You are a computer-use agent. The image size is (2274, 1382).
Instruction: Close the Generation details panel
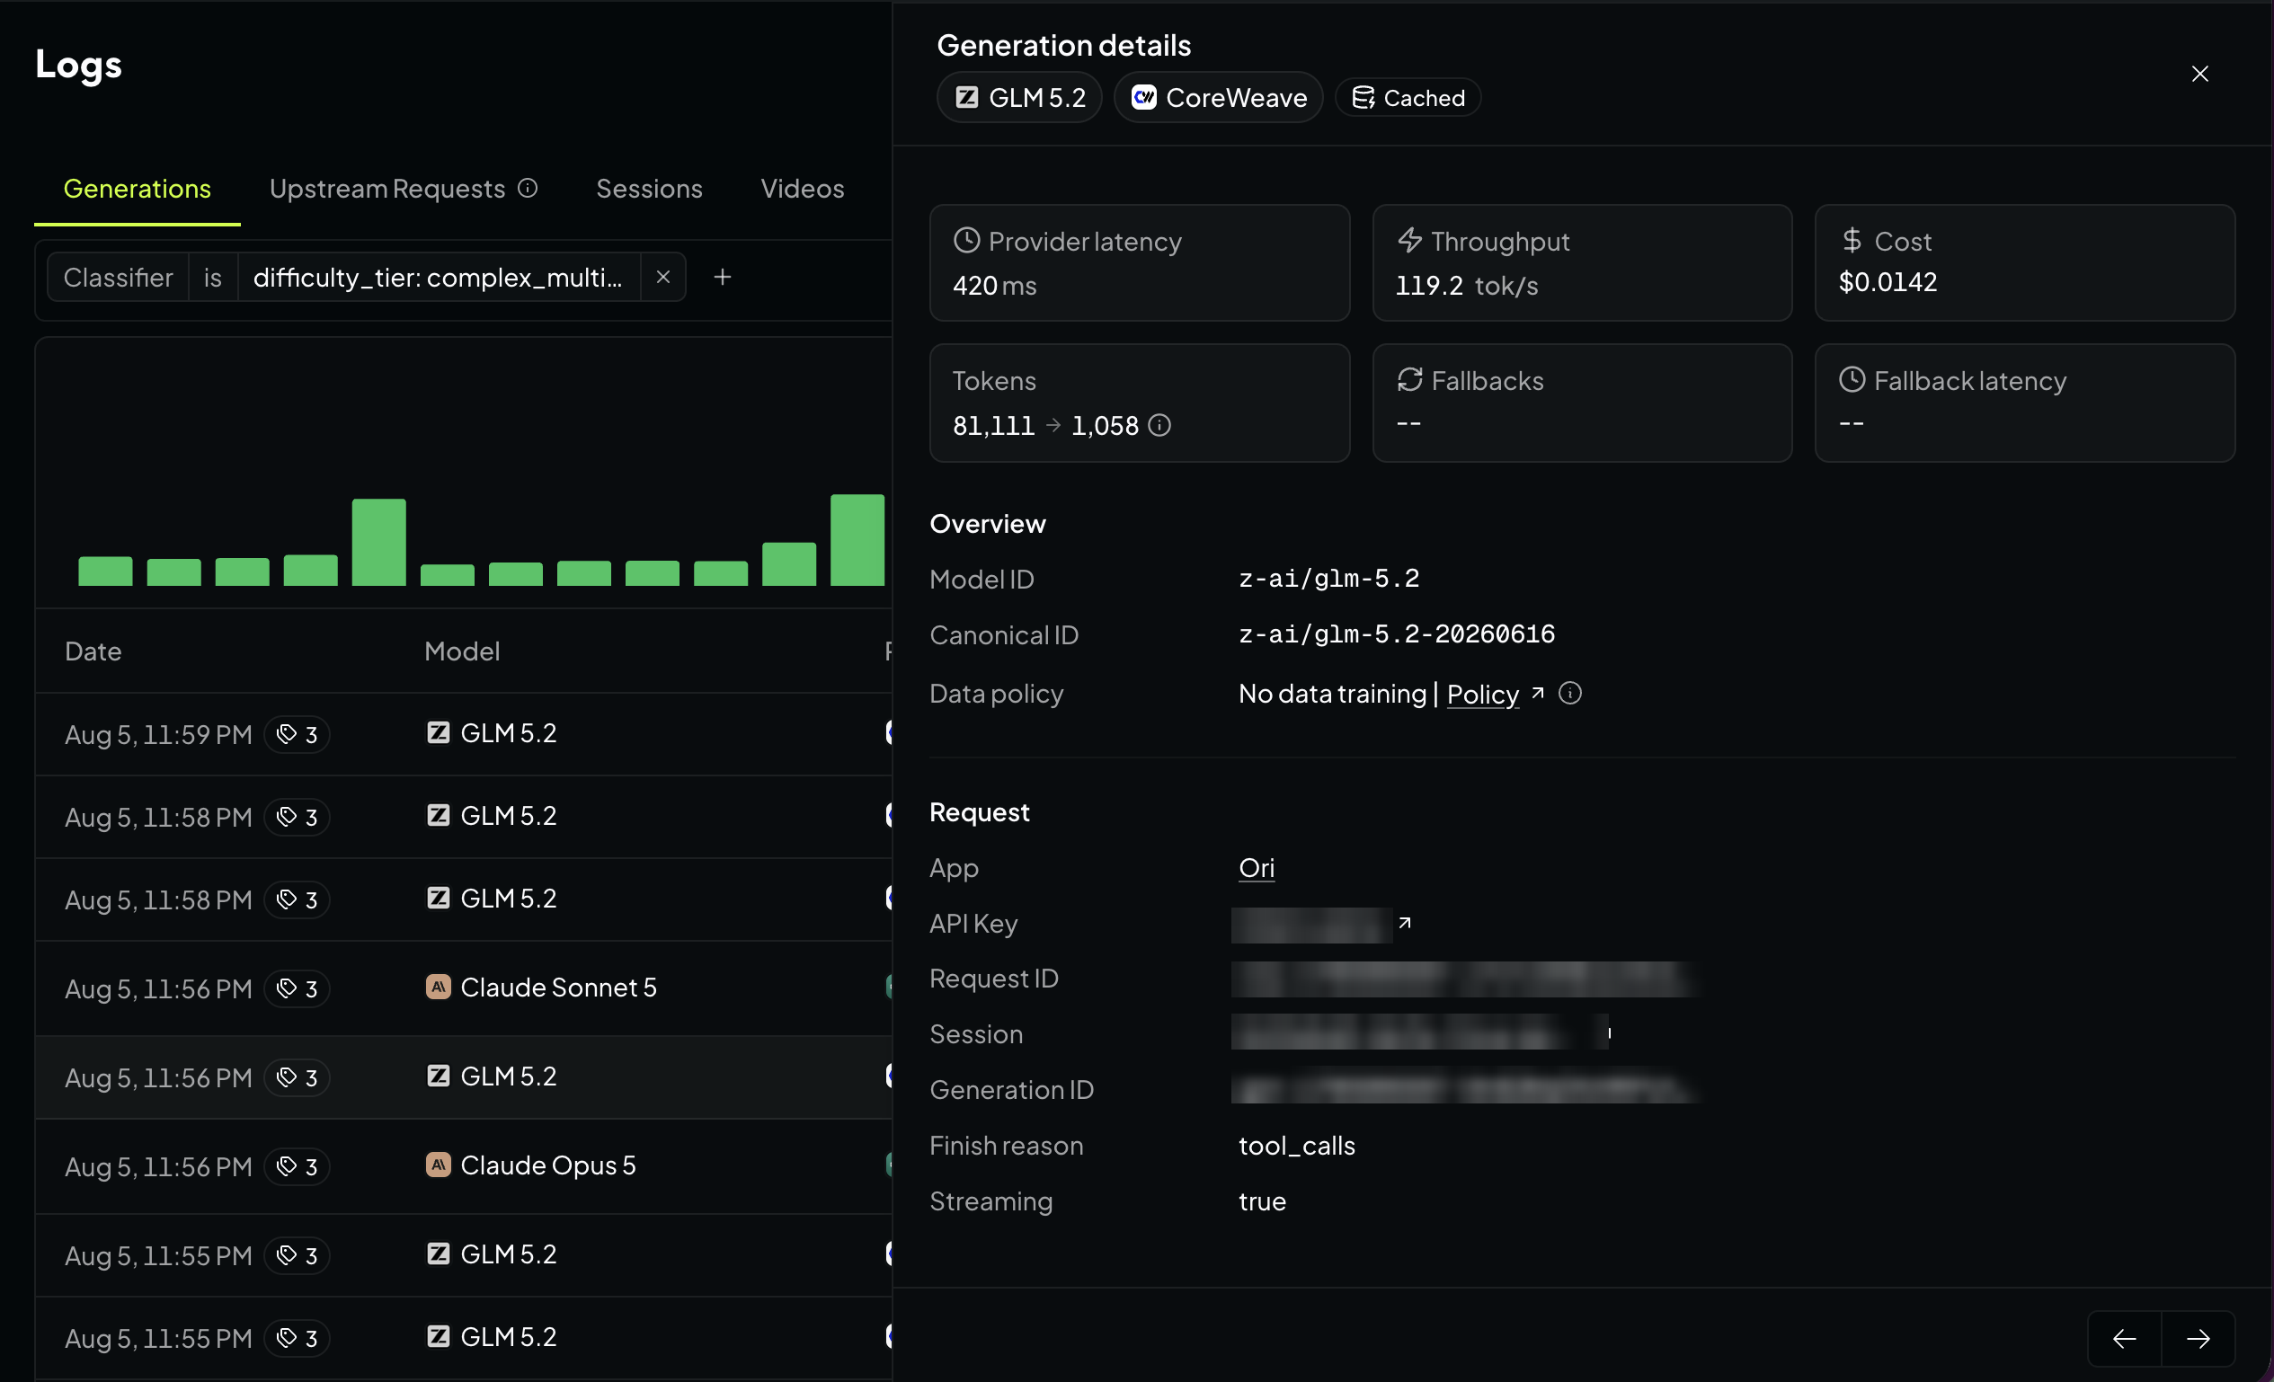2199,74
